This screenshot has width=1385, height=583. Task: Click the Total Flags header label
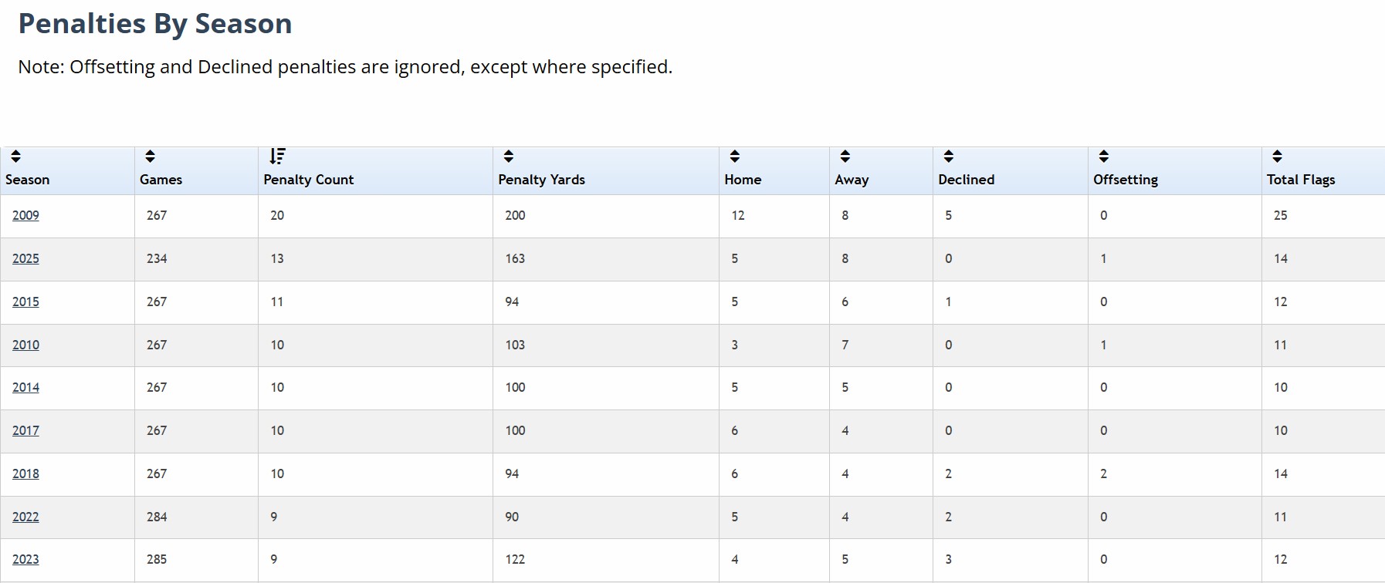point(1301,180)
